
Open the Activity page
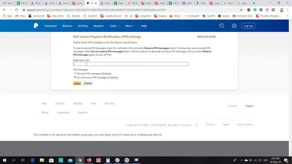click(83, 26)
